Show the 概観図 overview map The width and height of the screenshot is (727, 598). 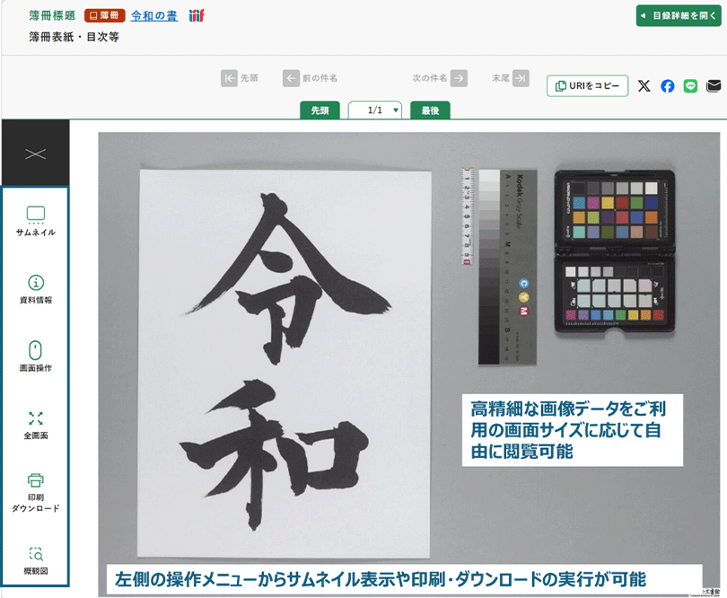pyautogui.click(x=36, y=559)
